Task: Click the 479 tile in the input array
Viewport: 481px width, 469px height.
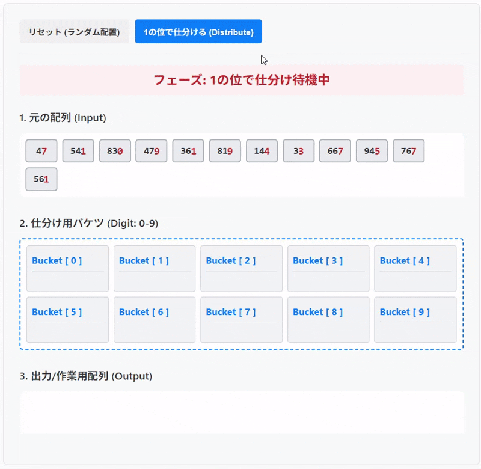Action: point(152,151)
